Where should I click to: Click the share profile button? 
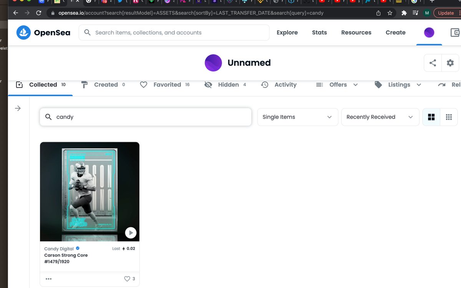(433, 63)
